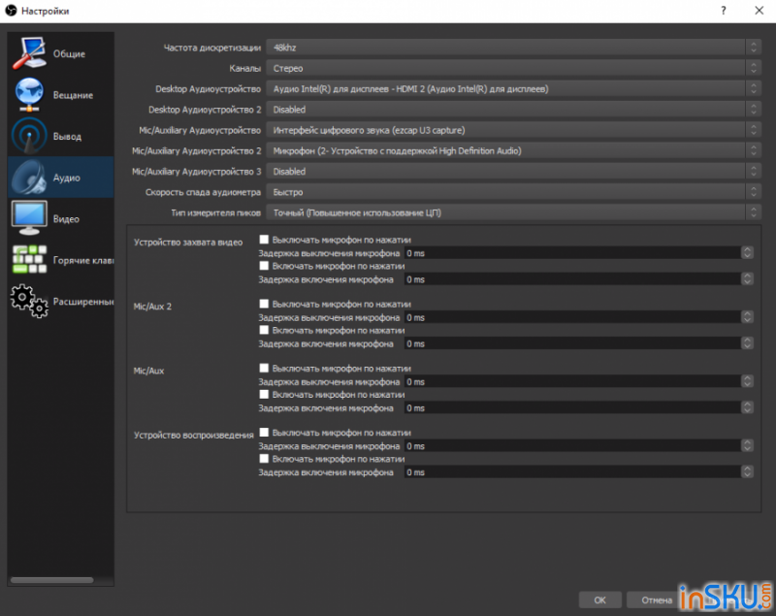
Task: Click the sidebar horizontal scrollbar
Action: [52, 580]
